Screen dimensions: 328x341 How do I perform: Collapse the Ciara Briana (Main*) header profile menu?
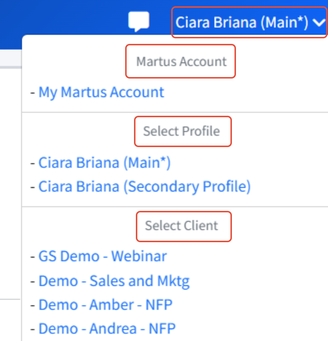pos(249,22)
